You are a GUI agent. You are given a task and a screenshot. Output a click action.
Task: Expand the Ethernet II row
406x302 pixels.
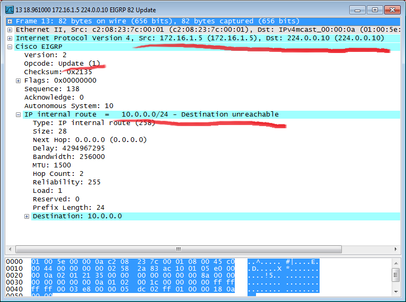click(x=10, y=30)
